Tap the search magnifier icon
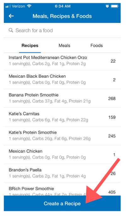 (11, 30)
